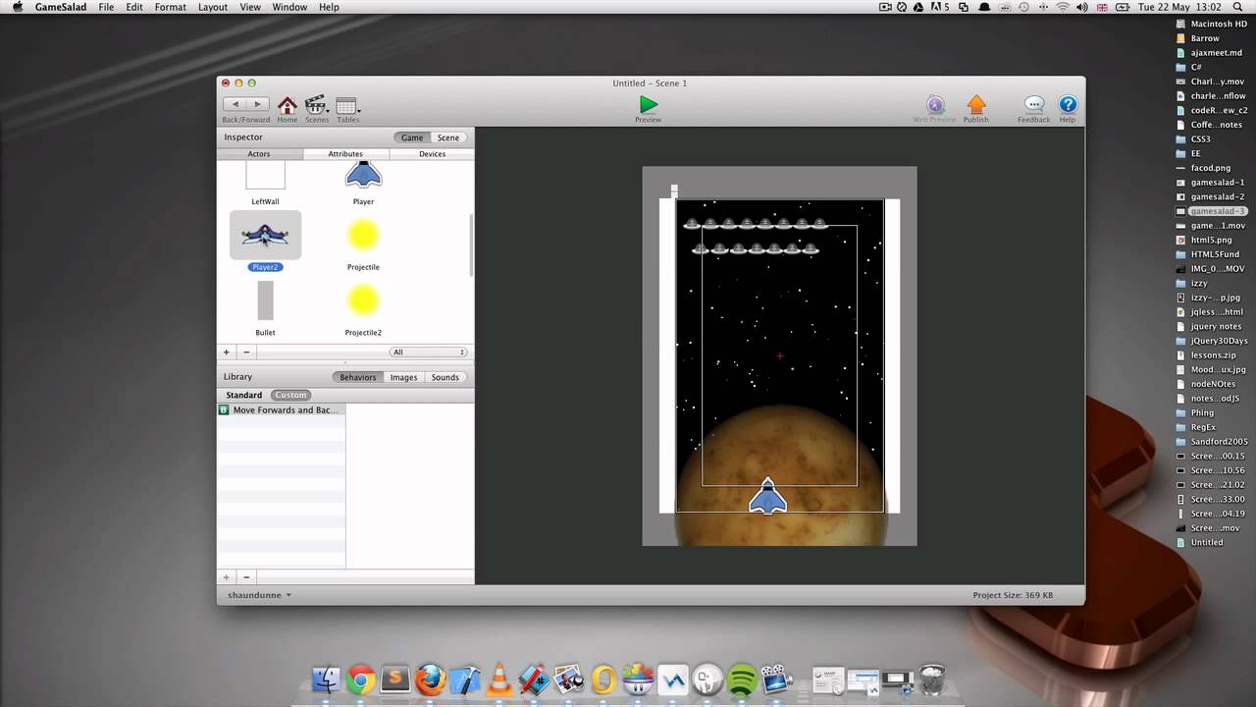Viewport: 1256px width, 707px height.
Task: Open the Attributes tab
Action: 345,154
